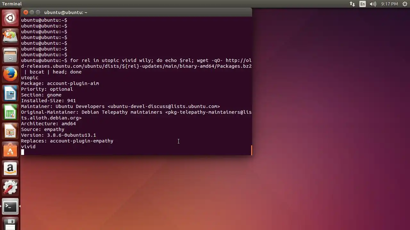Click the Original-Maintainer Debian Telepathy line
This screenshot has height=230, width=410.
pos(136,112)
